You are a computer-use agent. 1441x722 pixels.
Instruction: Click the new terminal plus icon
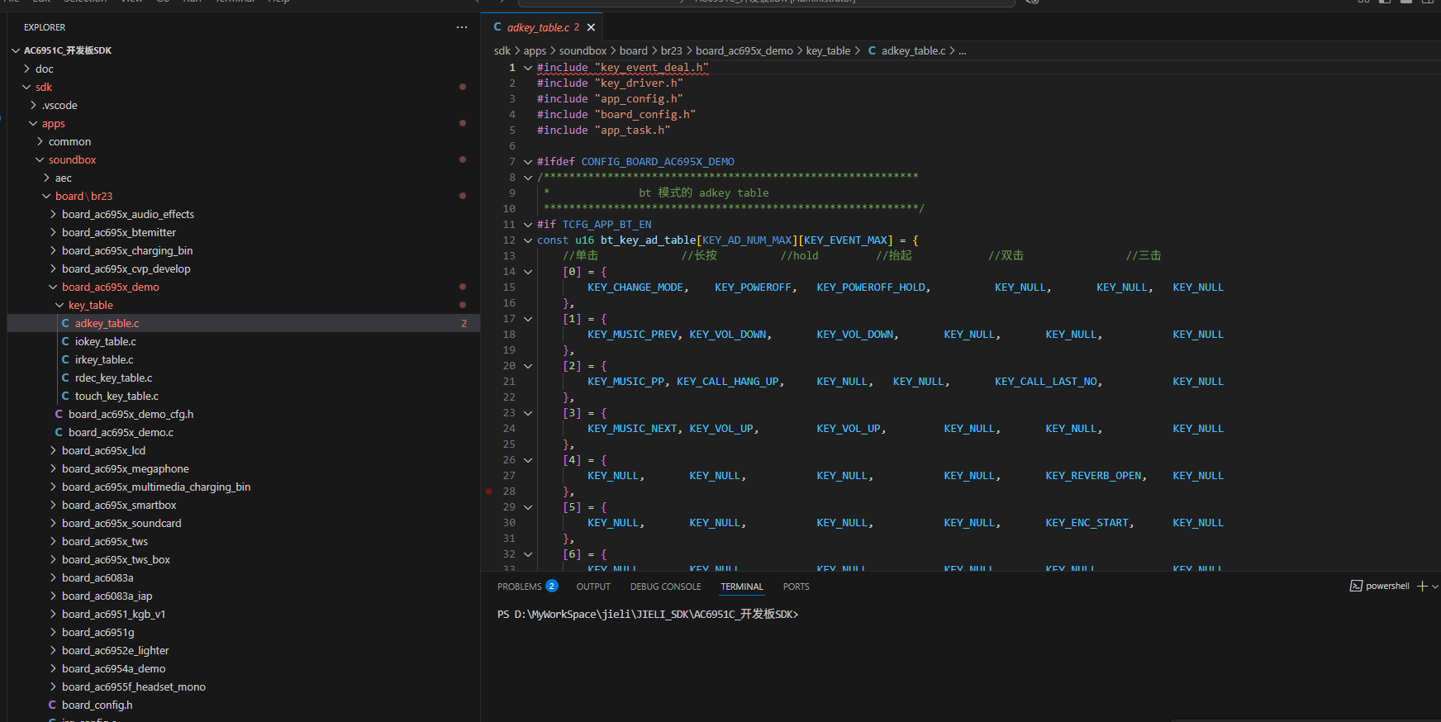click(x=1422, y=587)
